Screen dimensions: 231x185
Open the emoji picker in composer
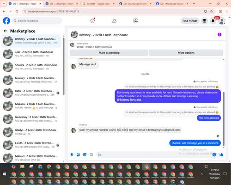click(x=214, y=154)
